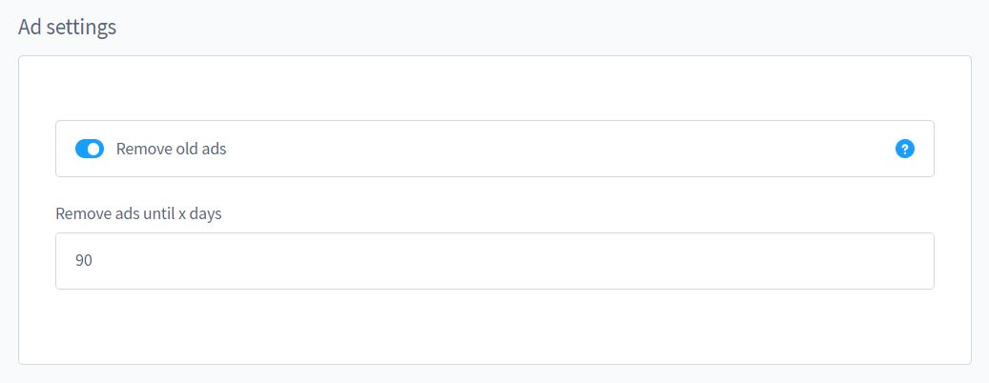This screenshot has height=383, width=989.
Task: Toggle the Remove old ads switch
Action: pos(90,149)
